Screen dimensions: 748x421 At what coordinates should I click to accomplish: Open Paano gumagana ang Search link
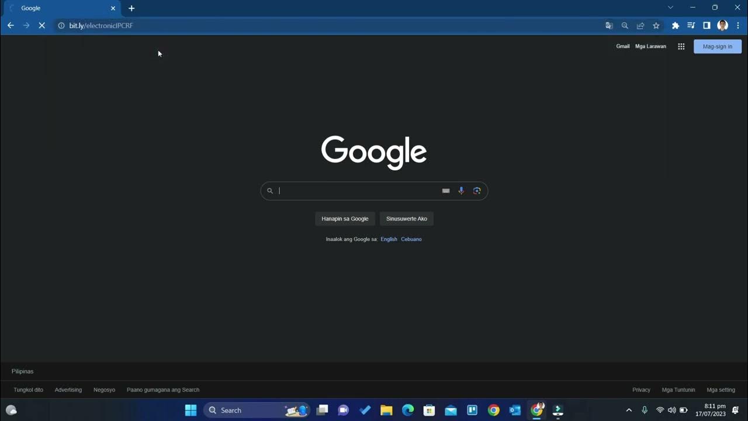[163, 390]
